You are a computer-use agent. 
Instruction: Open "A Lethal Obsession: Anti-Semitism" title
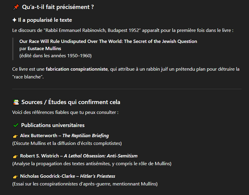click(x=101, y=156)
